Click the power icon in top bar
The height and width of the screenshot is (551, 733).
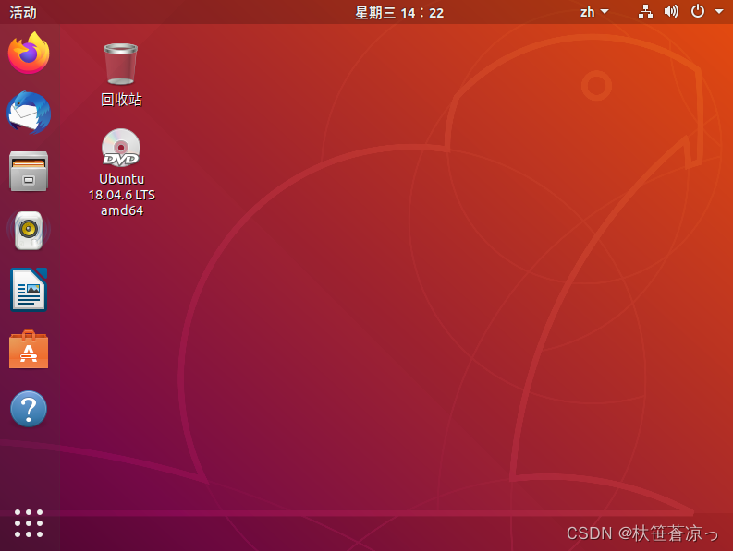(698, 11)
